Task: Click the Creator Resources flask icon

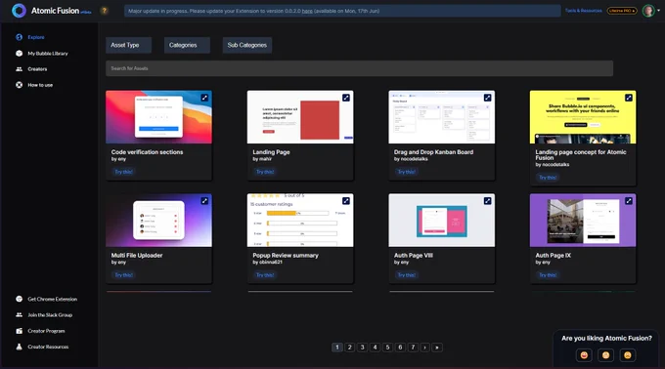Action: [x=20, y=347]
